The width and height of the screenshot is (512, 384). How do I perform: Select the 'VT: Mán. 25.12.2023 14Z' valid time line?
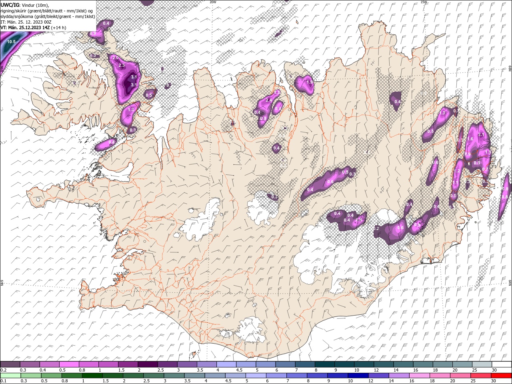25,28
